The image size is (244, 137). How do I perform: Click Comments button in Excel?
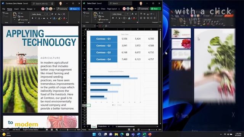[143, 9]
